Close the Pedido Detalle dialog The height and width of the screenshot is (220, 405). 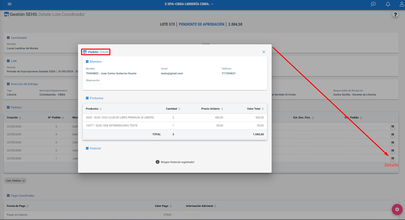[x=264, y=52]
